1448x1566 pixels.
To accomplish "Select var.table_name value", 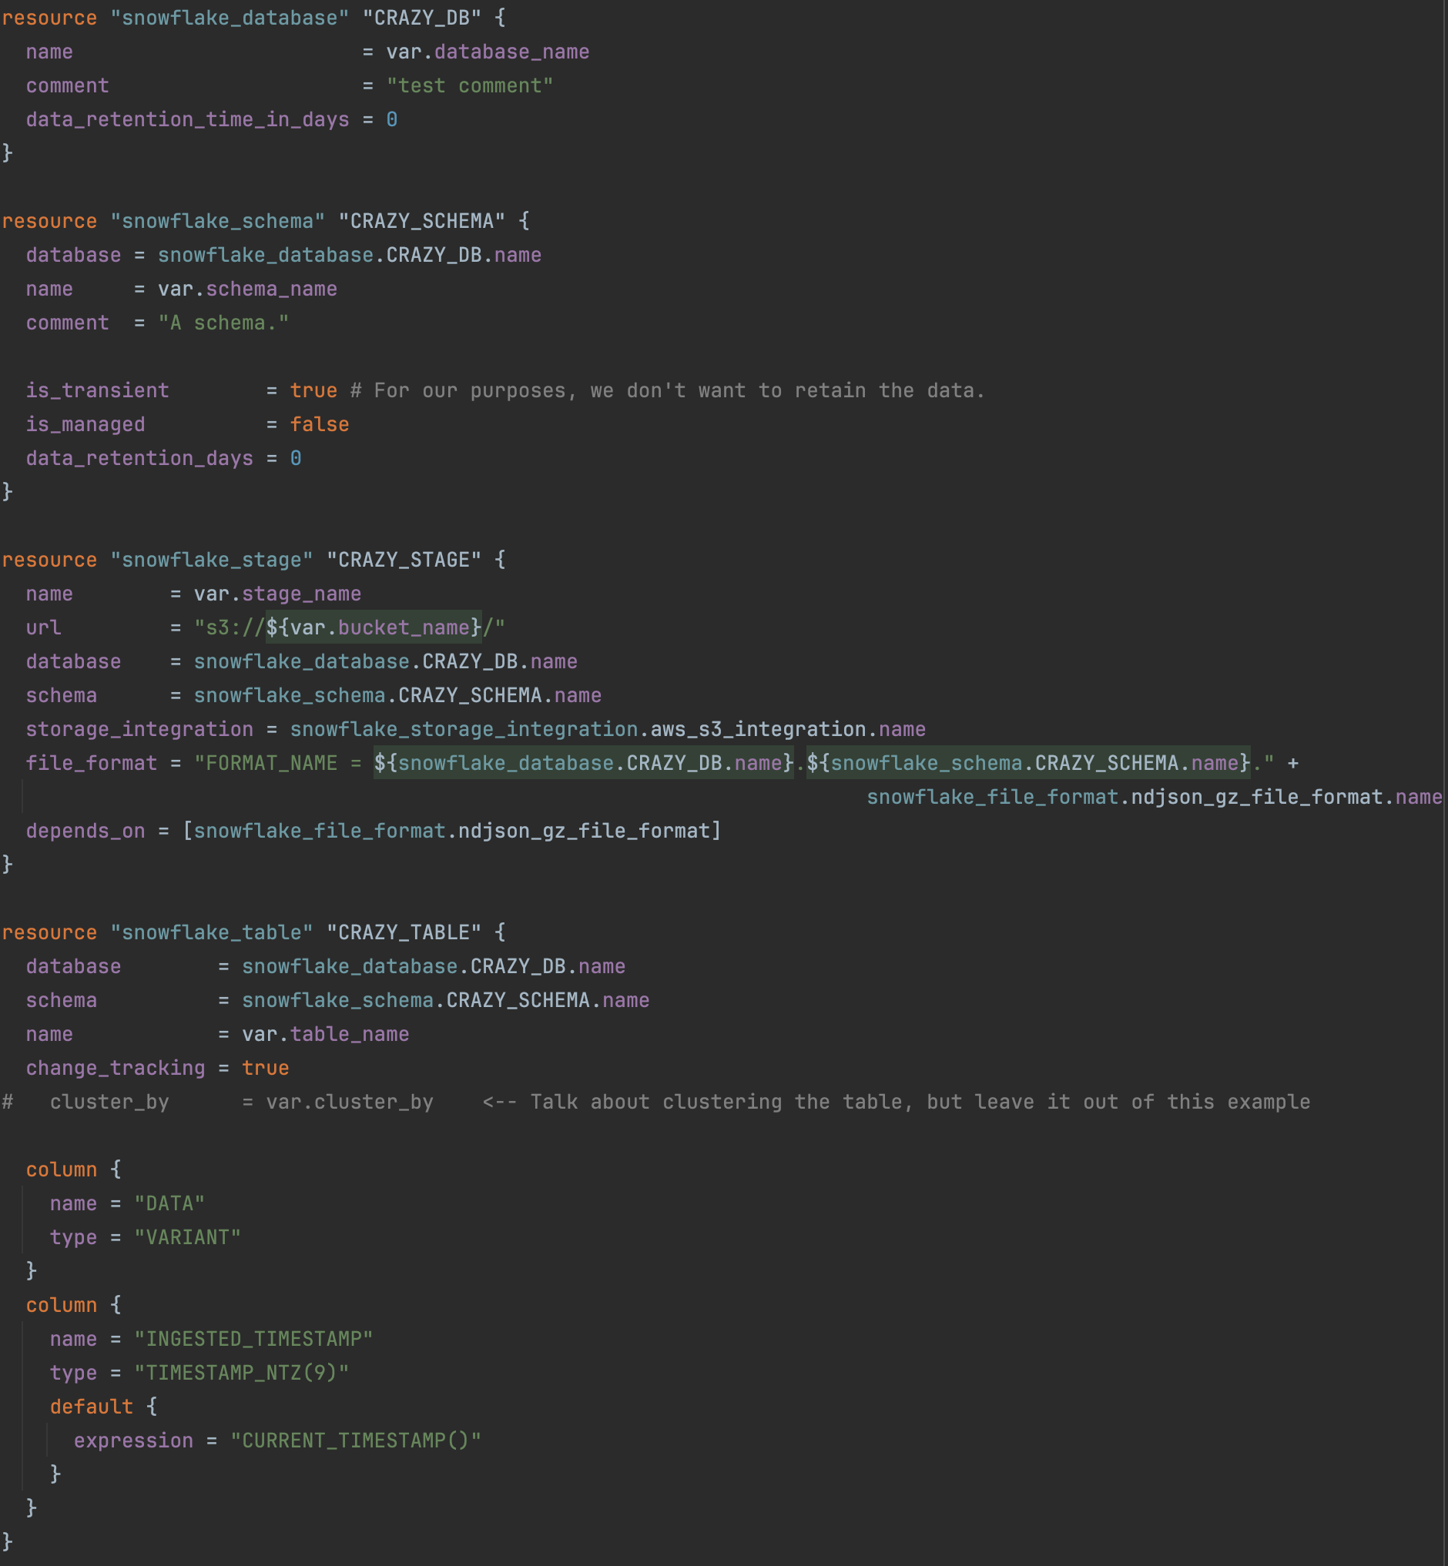I will coord(325,1034).
